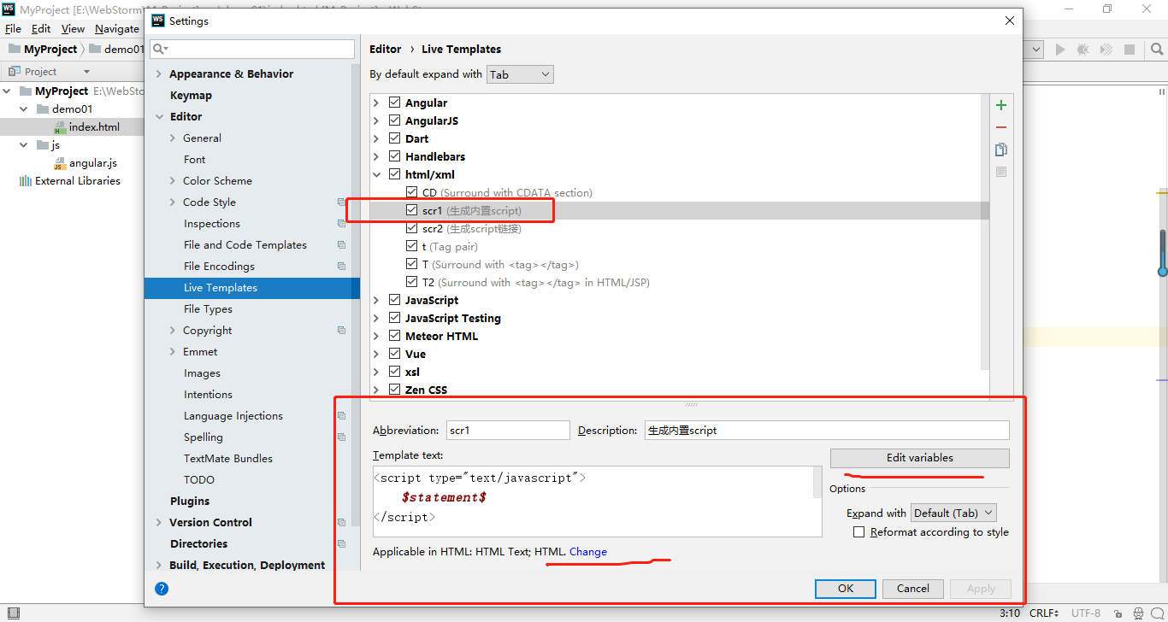Screen dimensions: 1168x622
Task: Select Keymap in the settings list
Action: point(191,96)
